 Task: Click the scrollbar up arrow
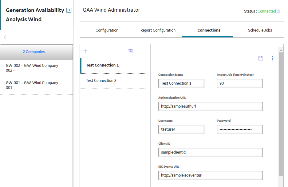pyautogui.click(x=281, y=50)
